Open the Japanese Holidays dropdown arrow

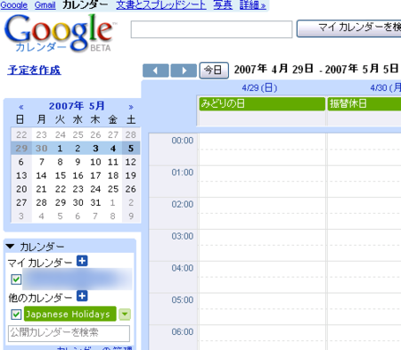click(125, 314)
